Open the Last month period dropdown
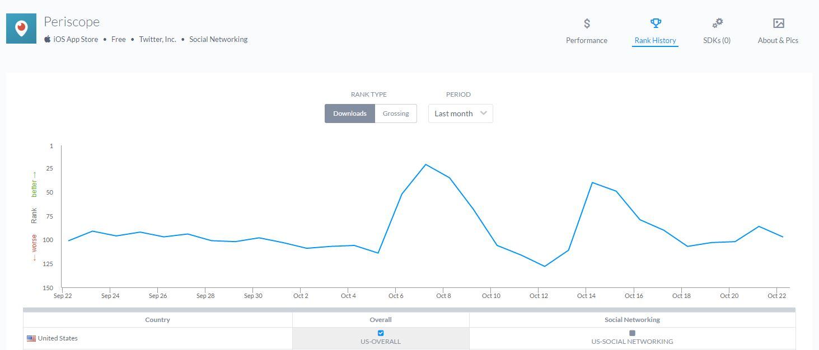819x350 pixels. pyautogui.click(x=461, y=113)
